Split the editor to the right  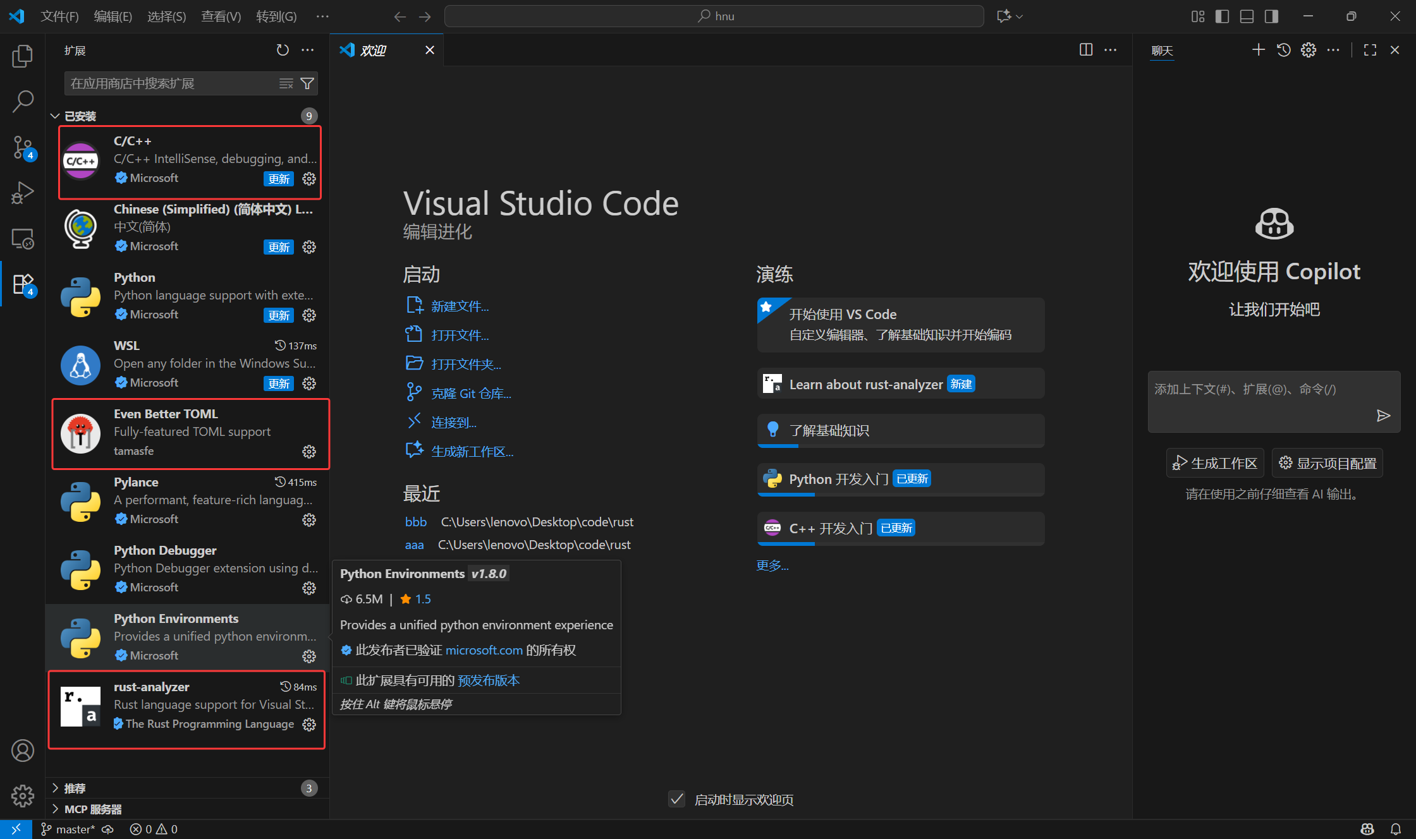(1086, 50)
